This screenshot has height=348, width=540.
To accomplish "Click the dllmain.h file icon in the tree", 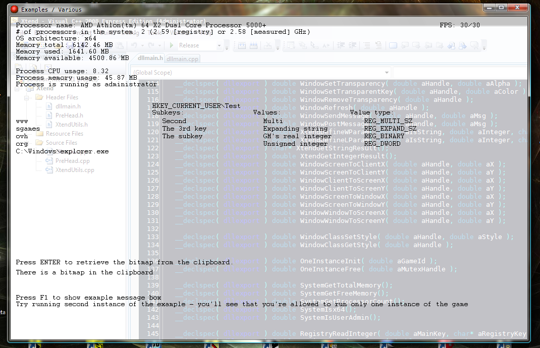I will (x=49, y=106).
